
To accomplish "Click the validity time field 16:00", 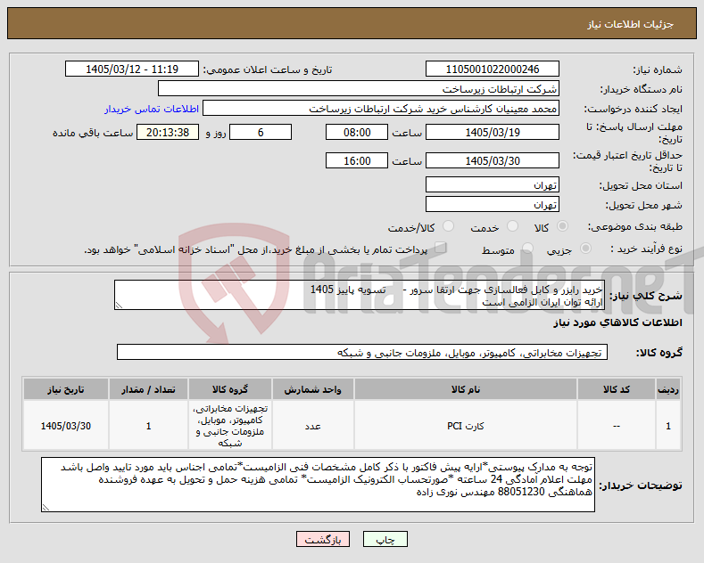I will (357, 160).
